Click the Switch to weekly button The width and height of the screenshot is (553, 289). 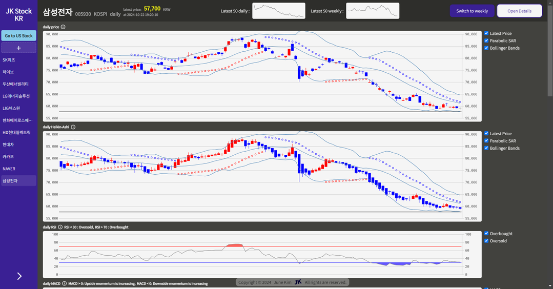[x=472, y=11]
